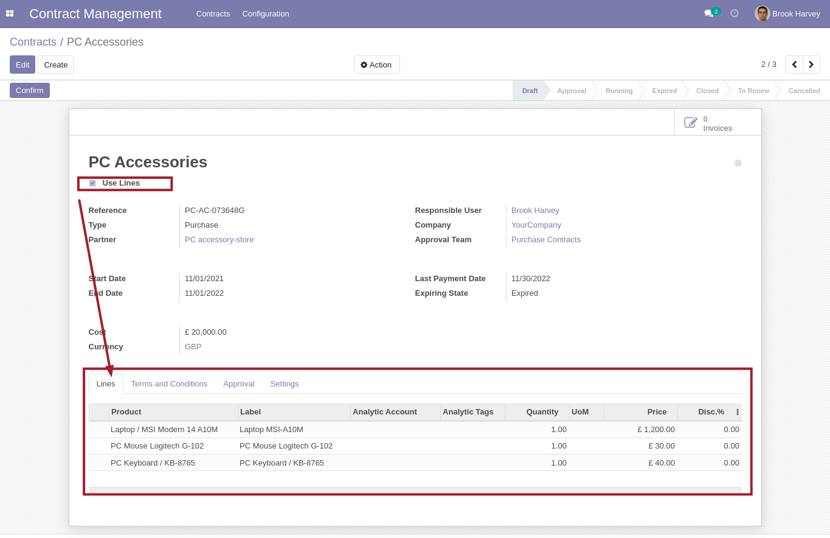Open the Contracts menu
Viewport: 830px width, 538px height.
click(213, 13)
